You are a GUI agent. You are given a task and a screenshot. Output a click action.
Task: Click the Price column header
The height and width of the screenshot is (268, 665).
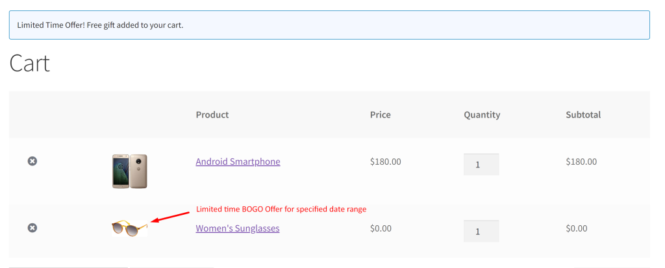(x=381, y=114)
